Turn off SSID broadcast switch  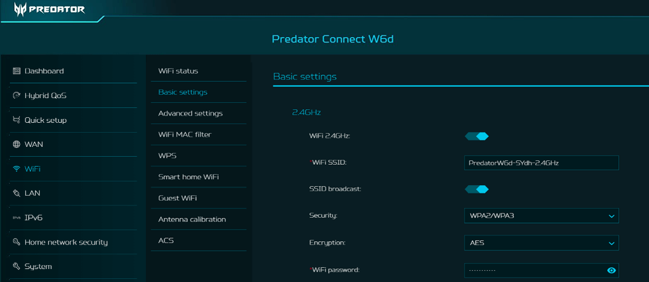[x=477, y=189]
